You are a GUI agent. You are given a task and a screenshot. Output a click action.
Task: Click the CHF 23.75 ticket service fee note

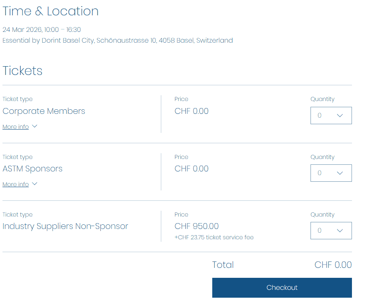point(214,237)
